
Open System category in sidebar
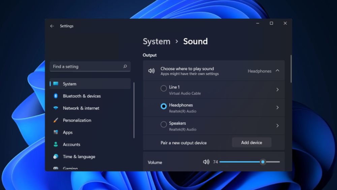90,84
